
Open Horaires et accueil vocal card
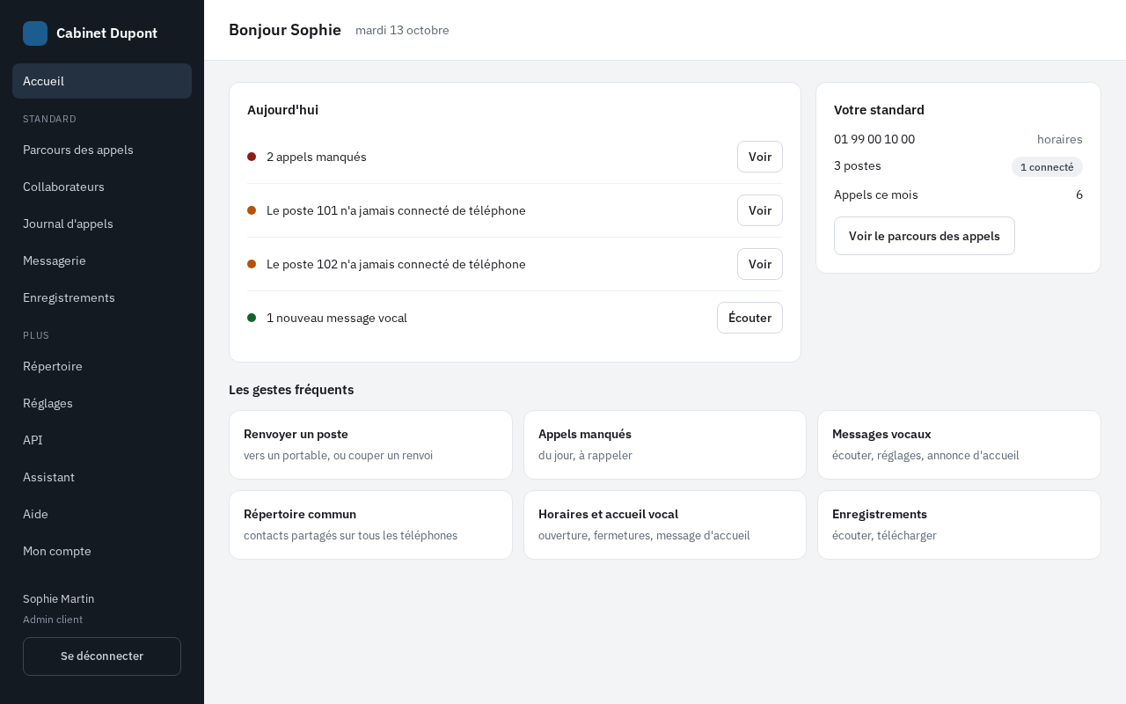(665, 524)
